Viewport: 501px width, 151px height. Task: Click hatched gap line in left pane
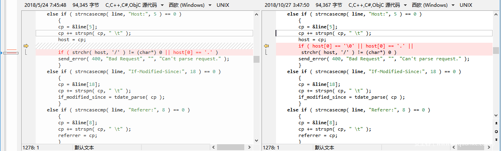(144, 46)
